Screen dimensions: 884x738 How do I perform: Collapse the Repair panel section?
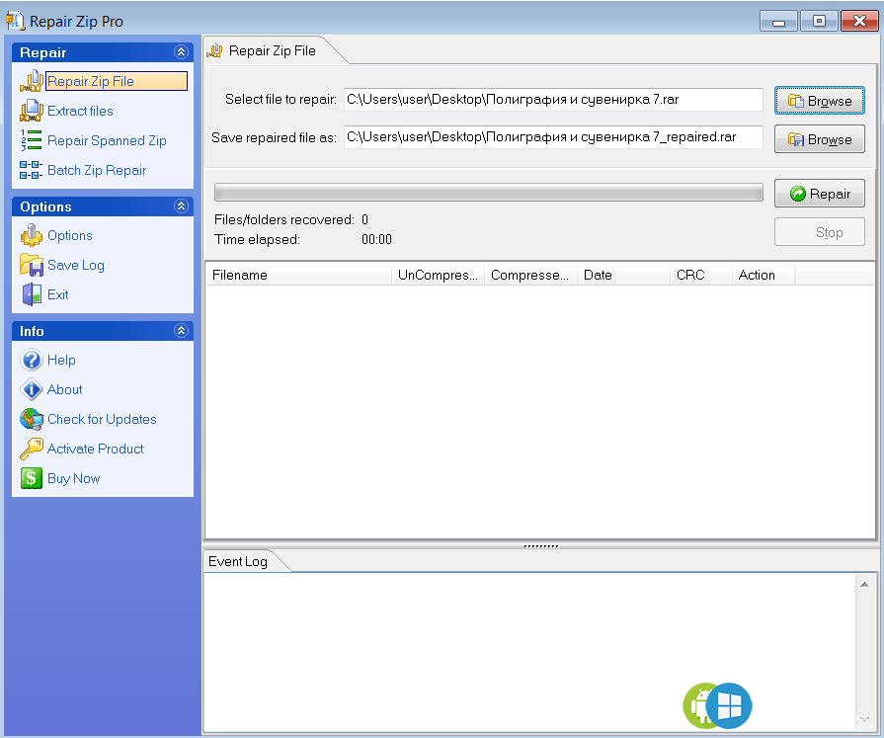tap(181, 52)
